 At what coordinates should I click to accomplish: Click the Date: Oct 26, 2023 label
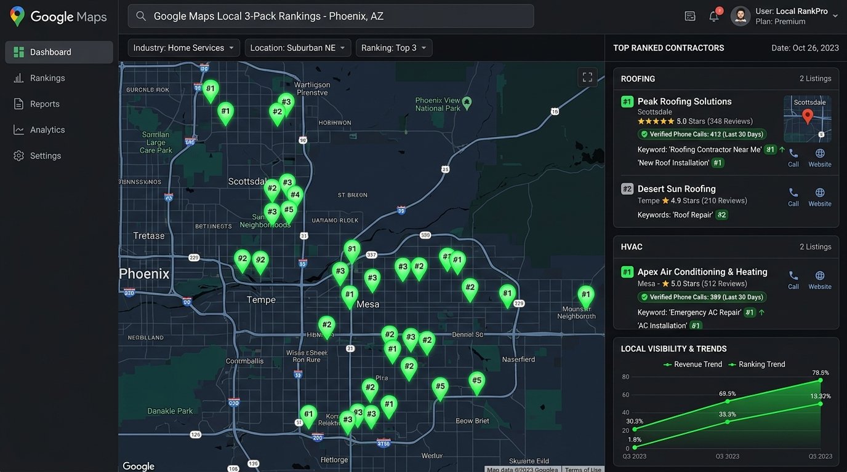[805, 48]
